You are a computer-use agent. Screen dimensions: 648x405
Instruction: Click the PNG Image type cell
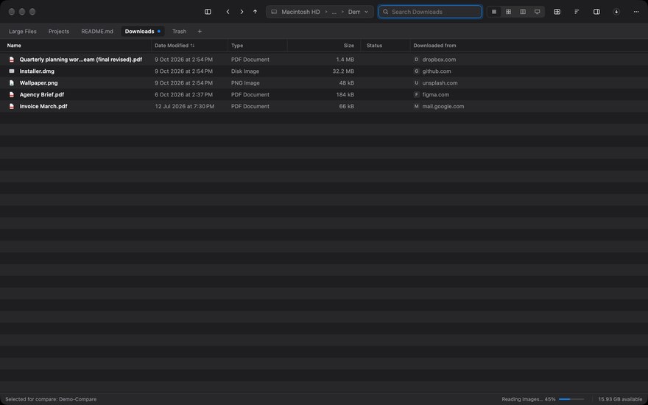[245, 82]
